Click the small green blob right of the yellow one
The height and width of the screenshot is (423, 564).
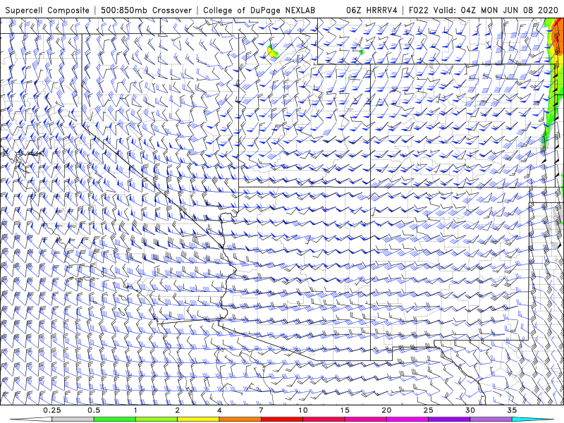pos(362,51)
